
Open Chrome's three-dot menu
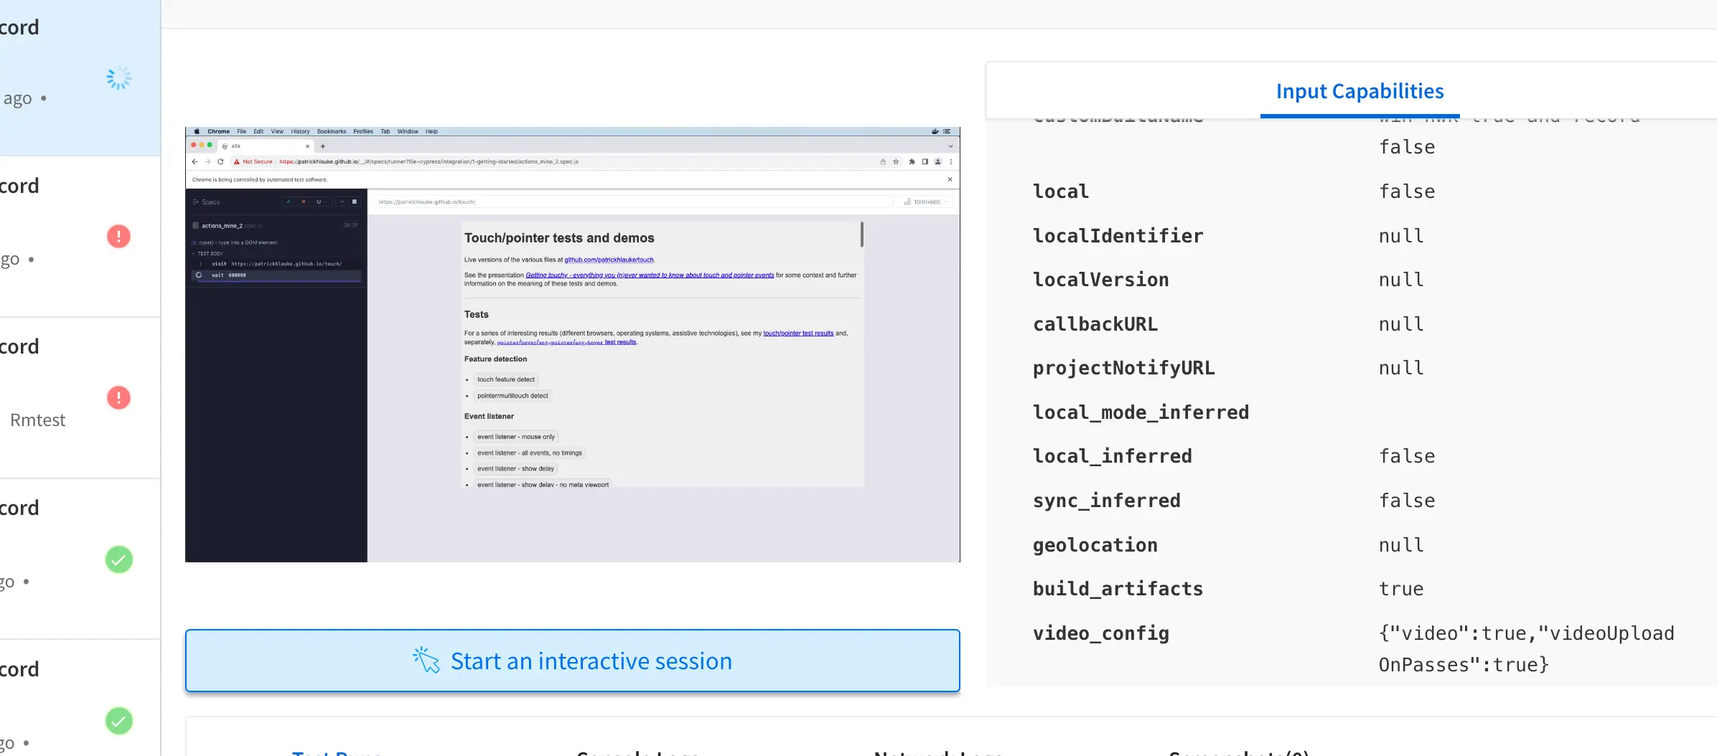pos(951,161)
